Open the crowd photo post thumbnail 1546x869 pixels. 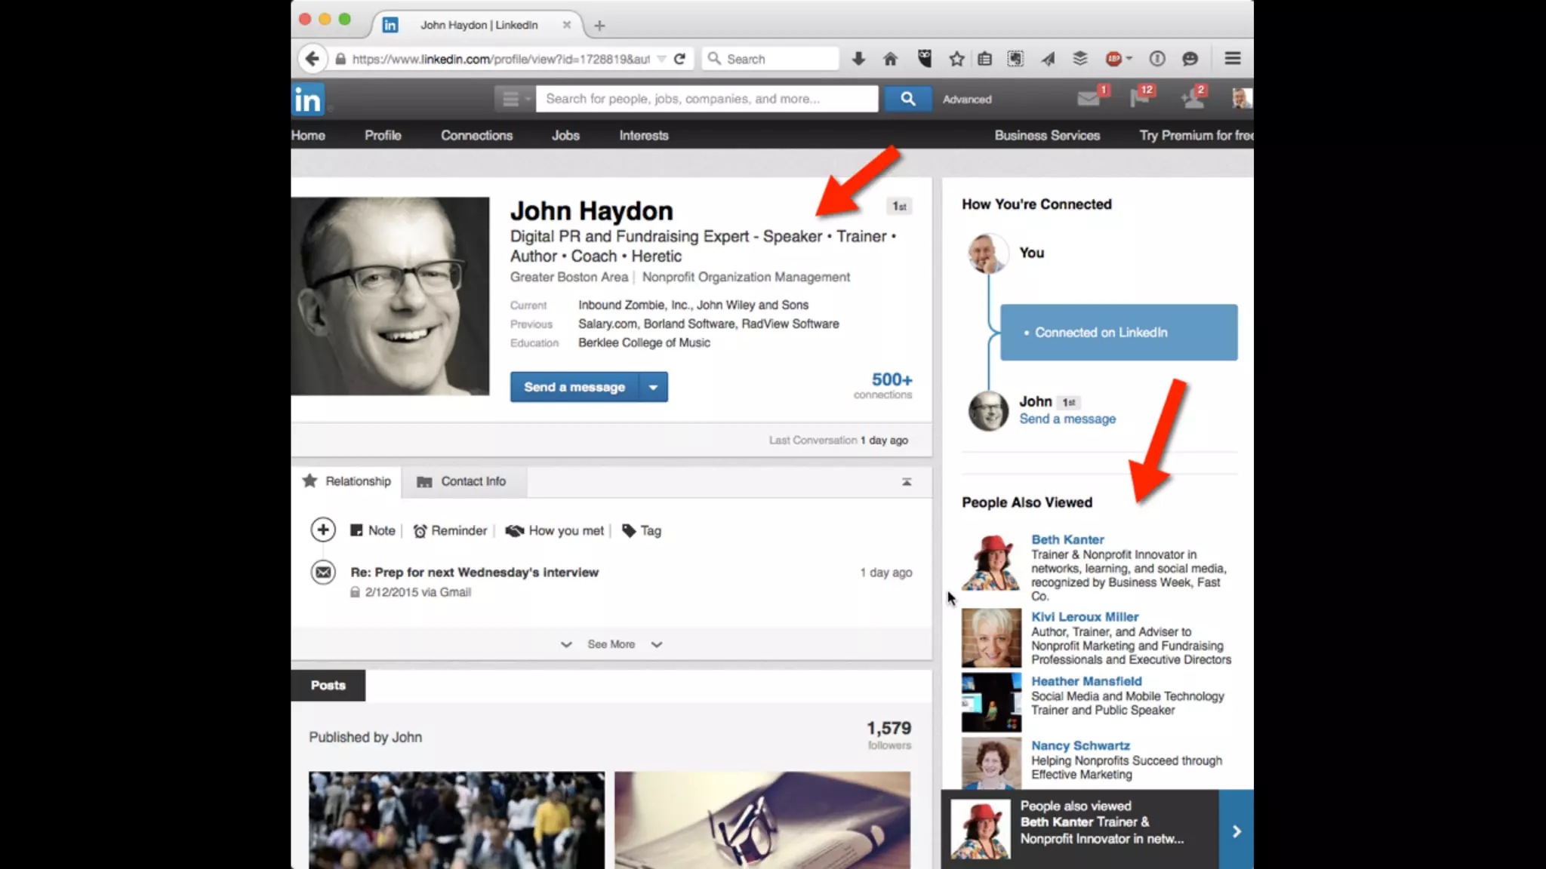pyautogui.click(x=457, y=820)
